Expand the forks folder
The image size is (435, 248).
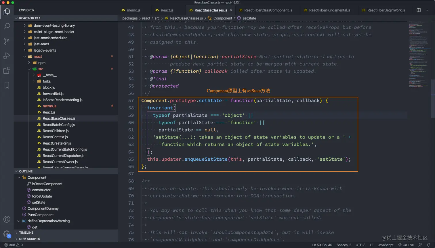47,81
